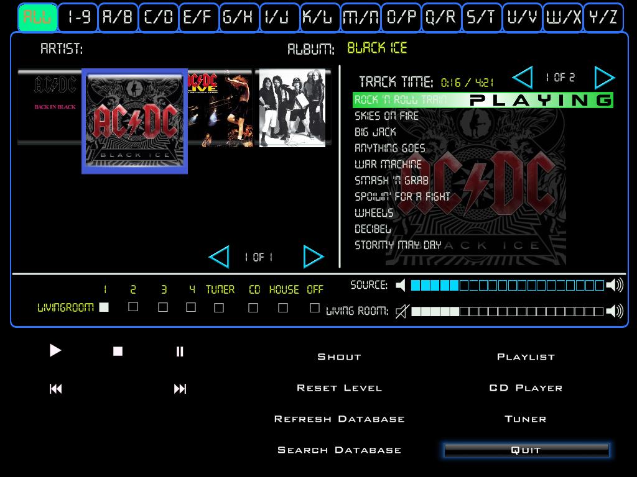Show next track list page arrow
This screenshot has height=477, width=637.
(x=605, y=78)
